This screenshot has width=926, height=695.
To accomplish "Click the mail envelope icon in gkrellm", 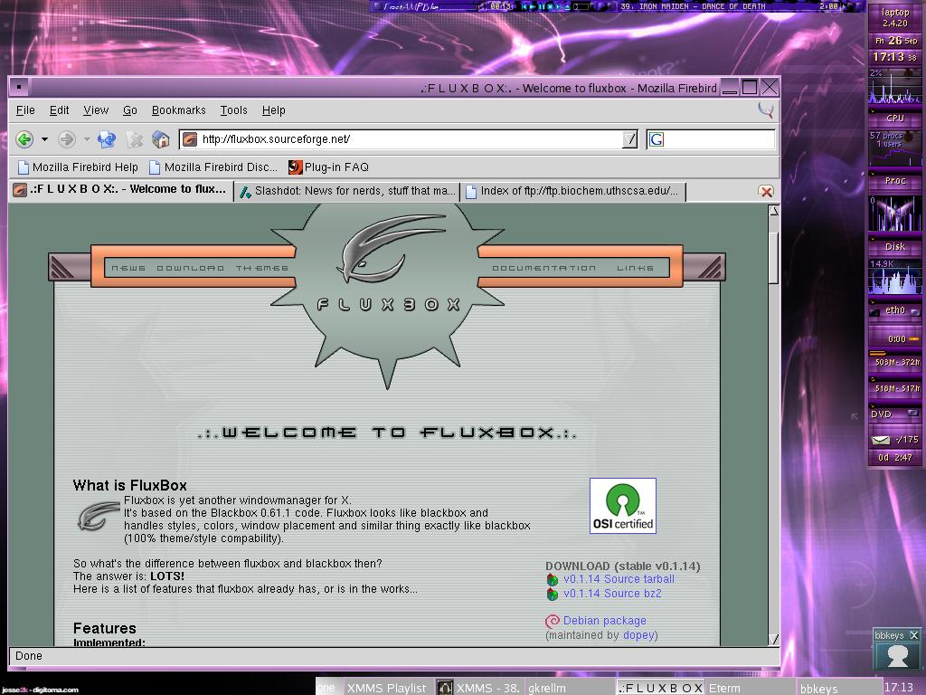I will click(881, 440).
